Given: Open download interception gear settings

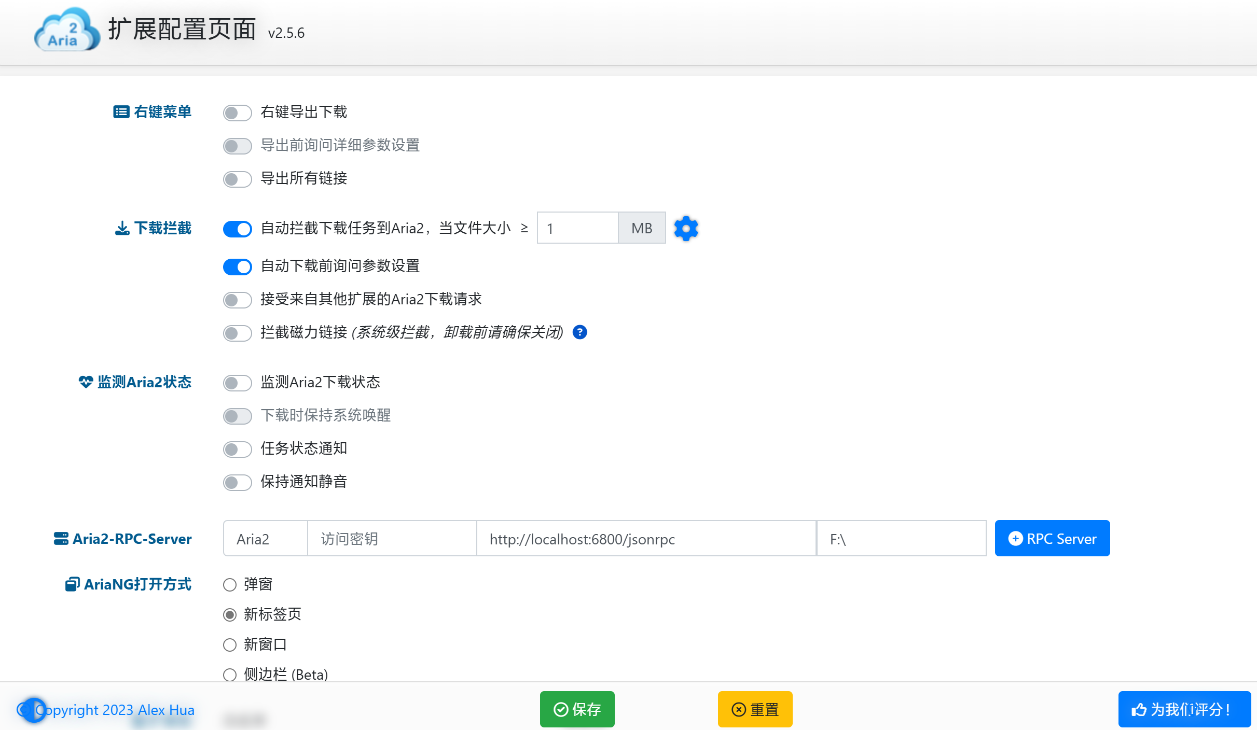Looking at the screenshot, I should point(686,229).
